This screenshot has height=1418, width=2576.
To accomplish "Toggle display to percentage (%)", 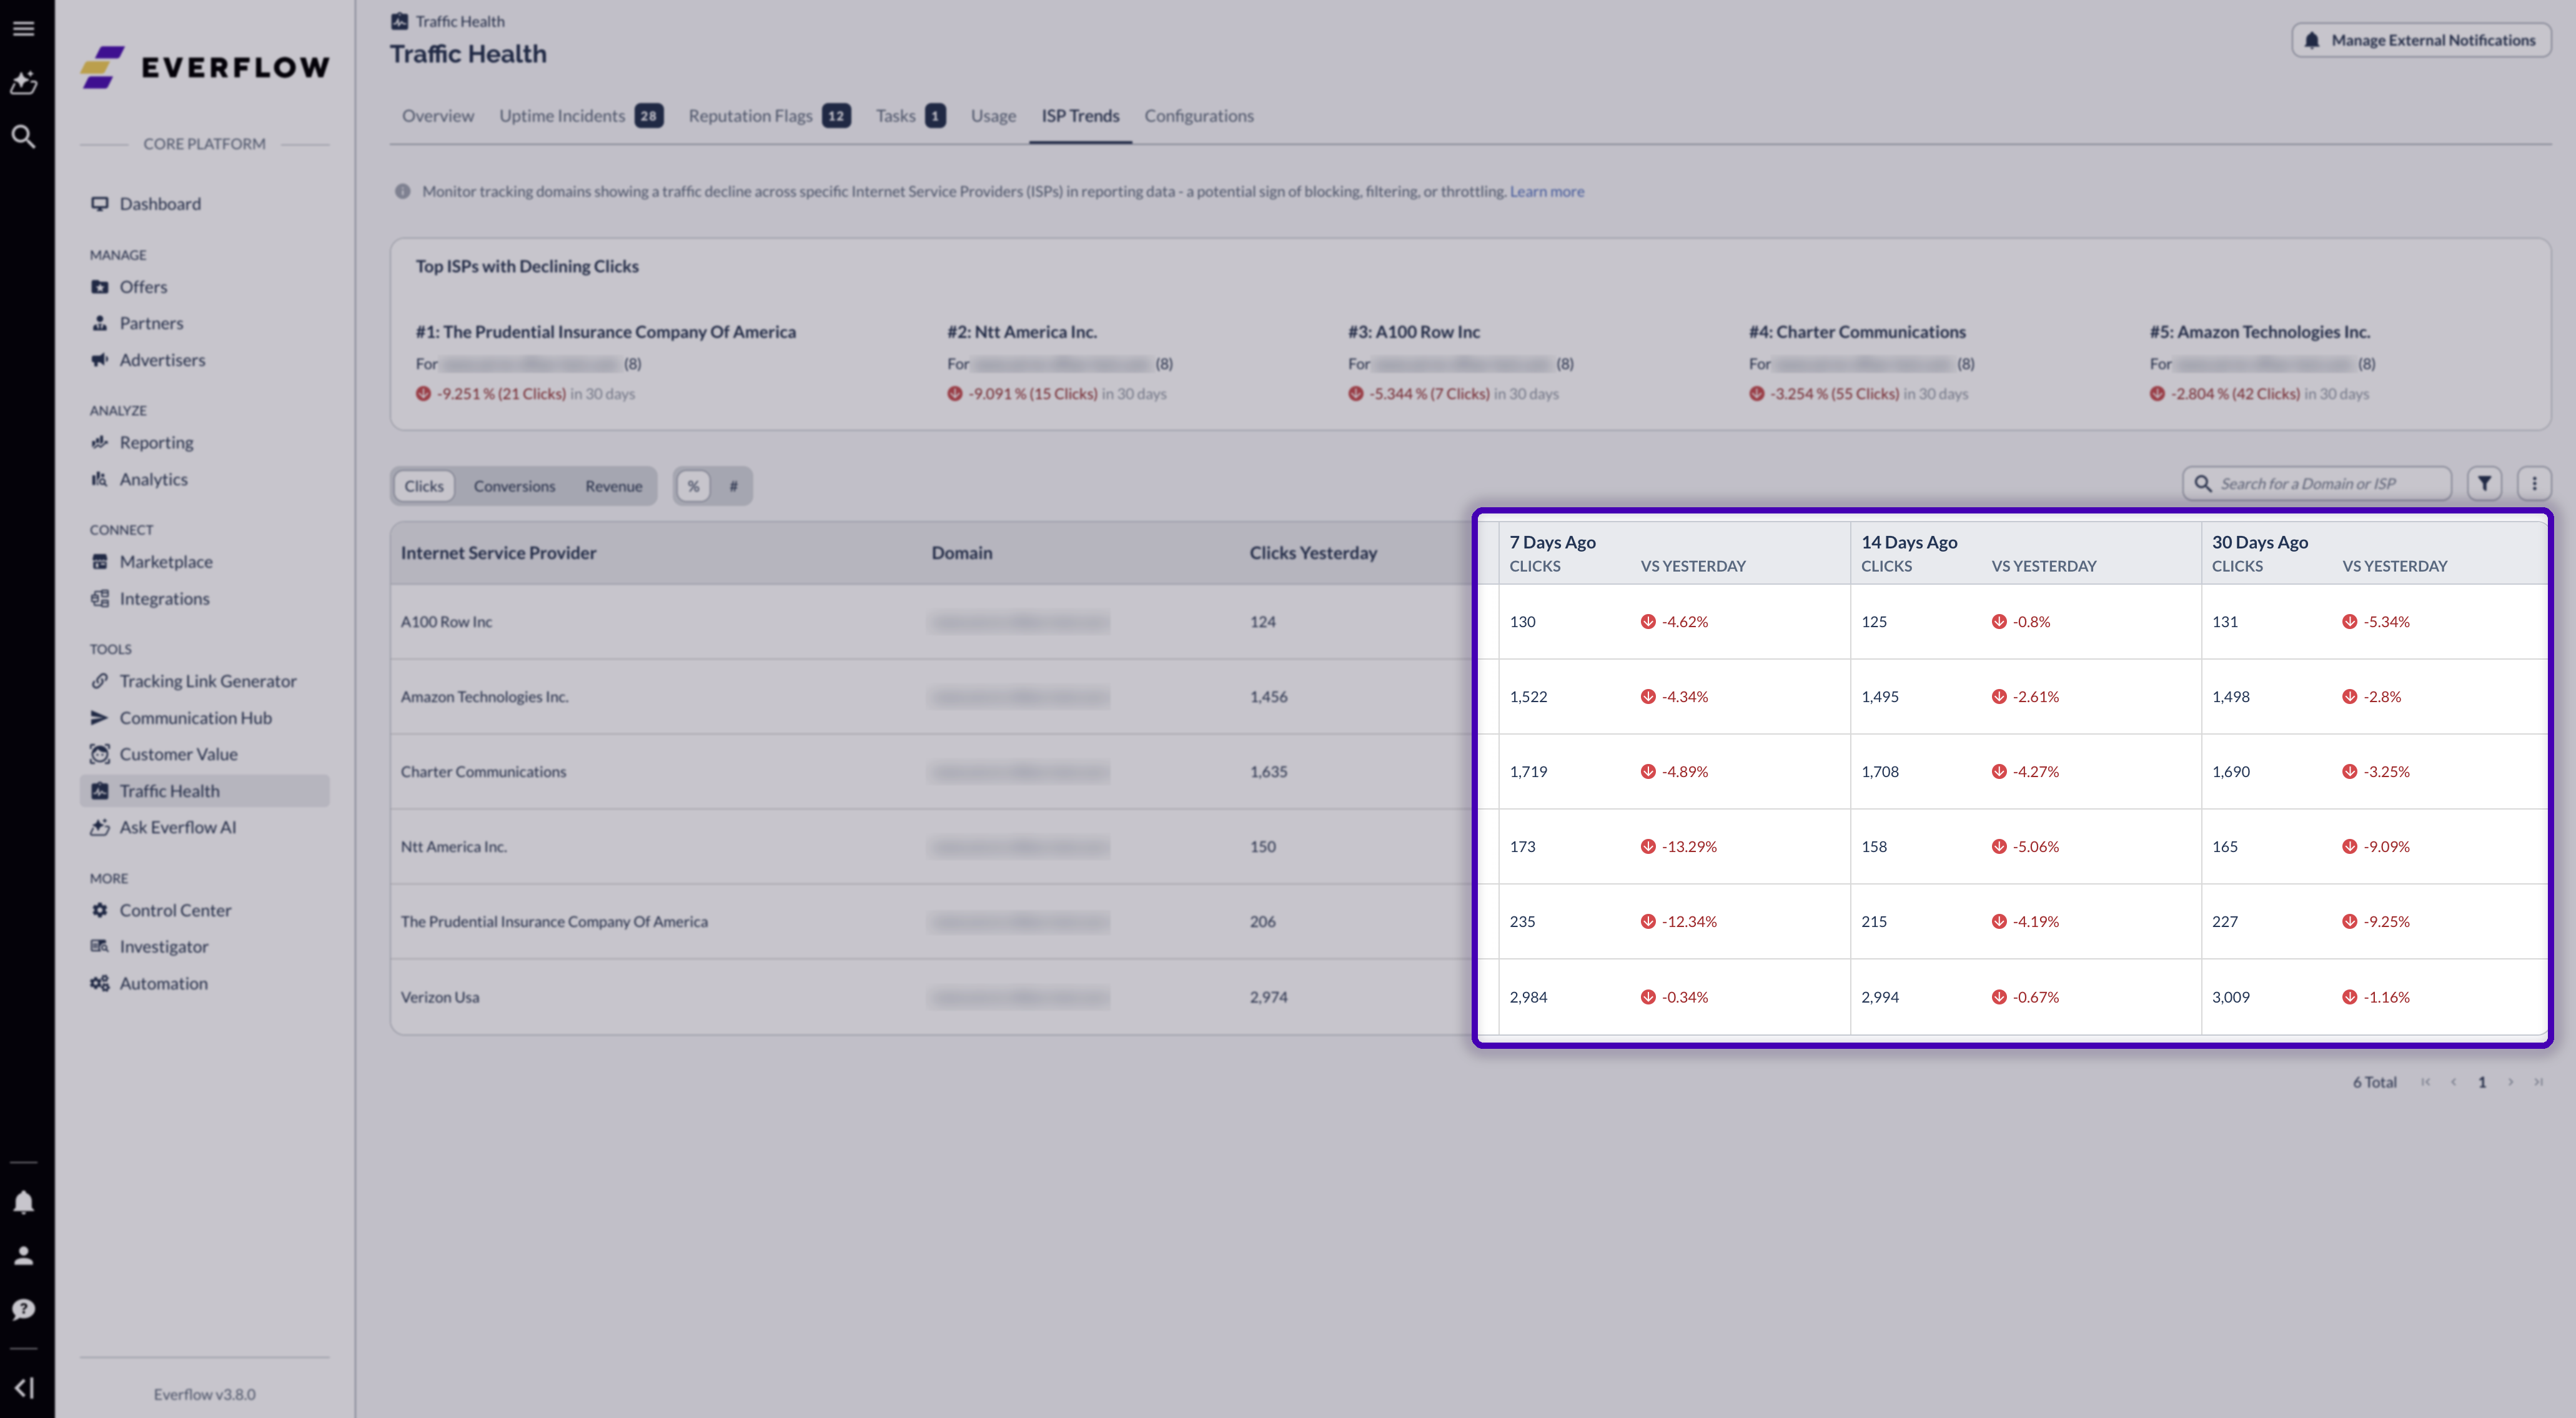I will click(693, 486).
